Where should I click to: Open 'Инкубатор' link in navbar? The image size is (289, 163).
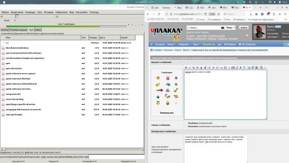coord(209,44)
